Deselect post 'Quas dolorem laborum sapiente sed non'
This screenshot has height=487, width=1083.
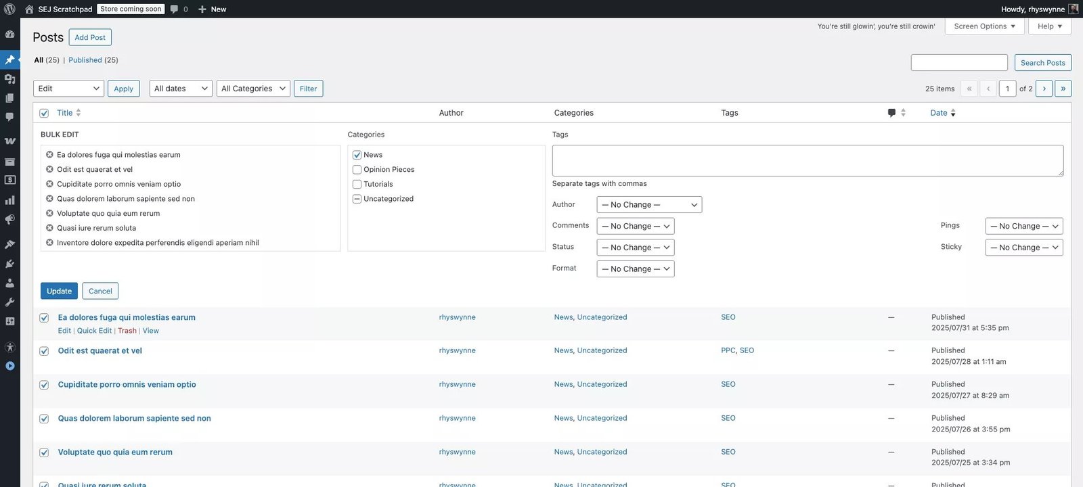click(x=44, y=419)
